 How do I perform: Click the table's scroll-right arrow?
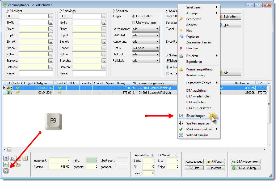pyautogui.click(x=264, y=149)
